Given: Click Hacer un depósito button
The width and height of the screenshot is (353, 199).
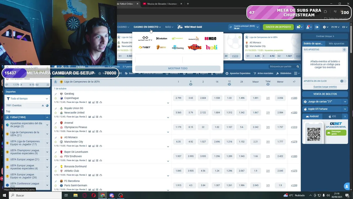Looking at the screenshot, I should tap(278, 27).
